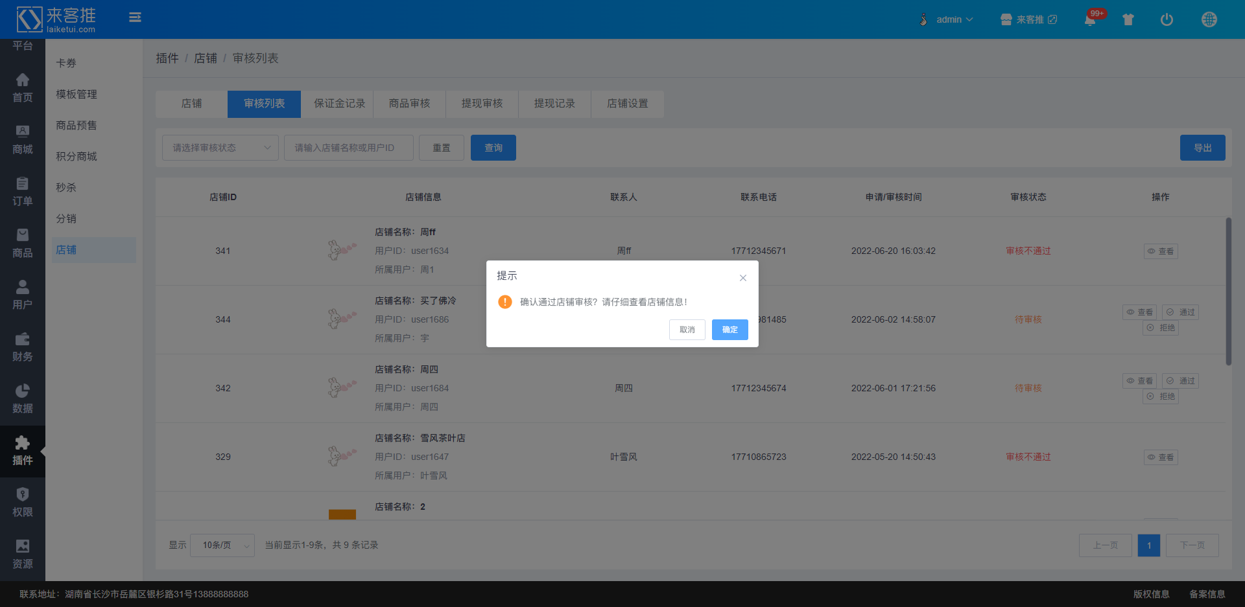The width and height of the screenshot is (1245, 607).
Task: Click 平台 in sidebar top
Action: tap(23, 45)
